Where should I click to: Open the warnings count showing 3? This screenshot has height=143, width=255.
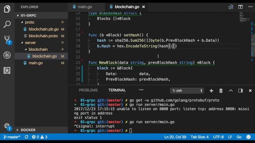[x=44, y=137]
